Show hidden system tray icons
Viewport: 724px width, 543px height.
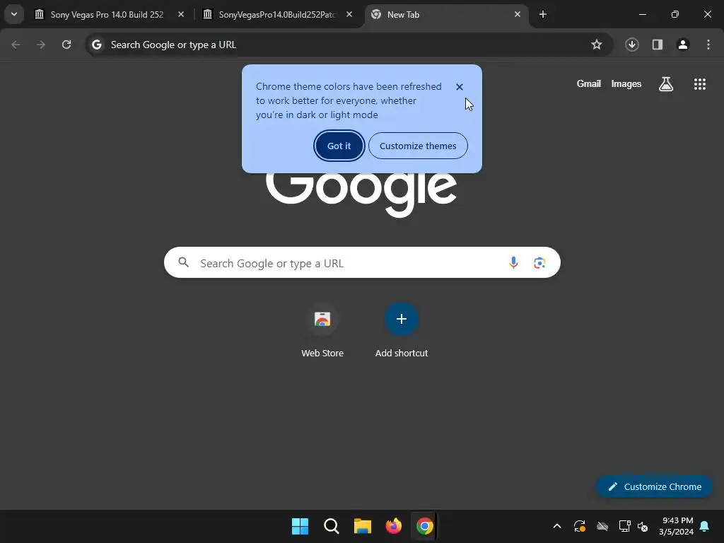(x=557, y=526)
